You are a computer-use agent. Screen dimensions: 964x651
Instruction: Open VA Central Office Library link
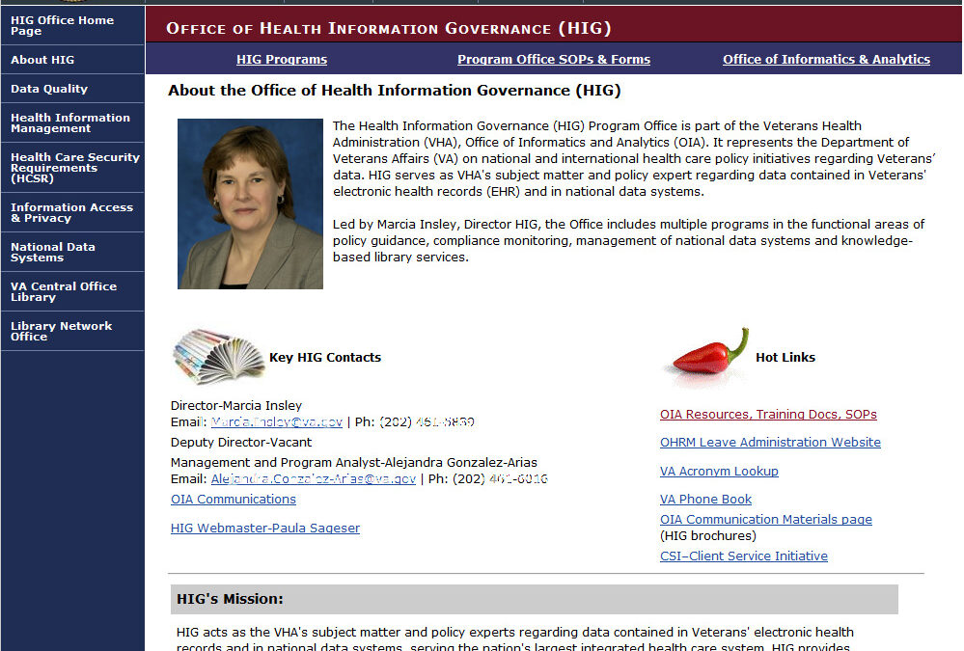pyautogui.click(x=64, y=291)
